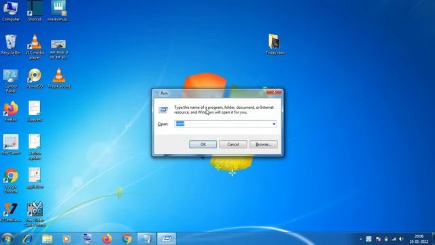This screenshot has width=435, height=245.
Task: Open the Computer desktop icon
Action: coord(11,11)
